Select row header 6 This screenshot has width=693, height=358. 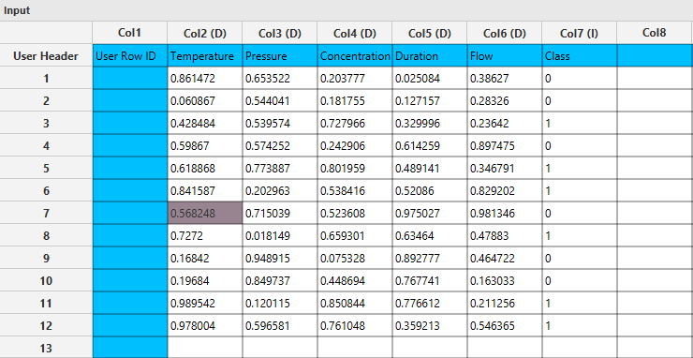(46, 191)
